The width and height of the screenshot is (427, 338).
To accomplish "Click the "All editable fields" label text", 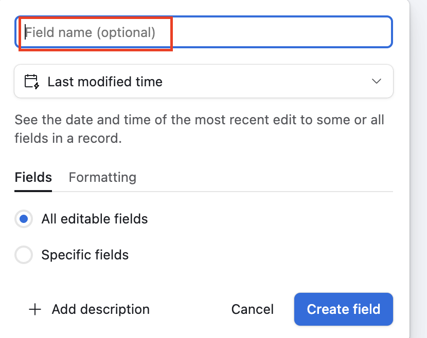I will point(95,219).
